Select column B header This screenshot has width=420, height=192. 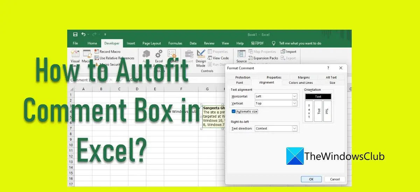pyautogui.click(x=101, y=89)
